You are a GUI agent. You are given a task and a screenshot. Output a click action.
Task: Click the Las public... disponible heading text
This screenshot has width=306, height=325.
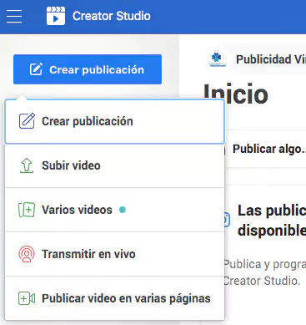tap(272, 221)
